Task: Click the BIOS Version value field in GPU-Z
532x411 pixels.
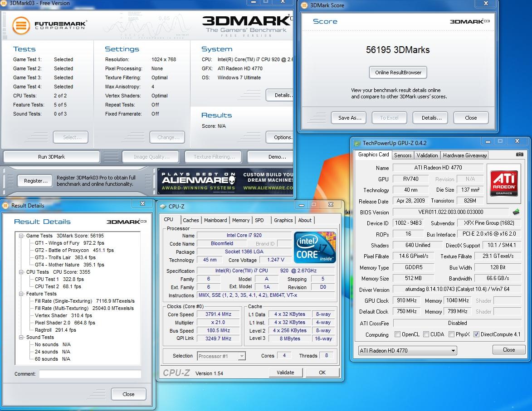Action: coord(451,212)
